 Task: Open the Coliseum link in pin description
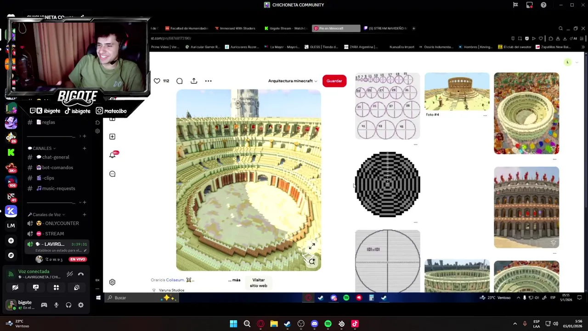(175, 280)
